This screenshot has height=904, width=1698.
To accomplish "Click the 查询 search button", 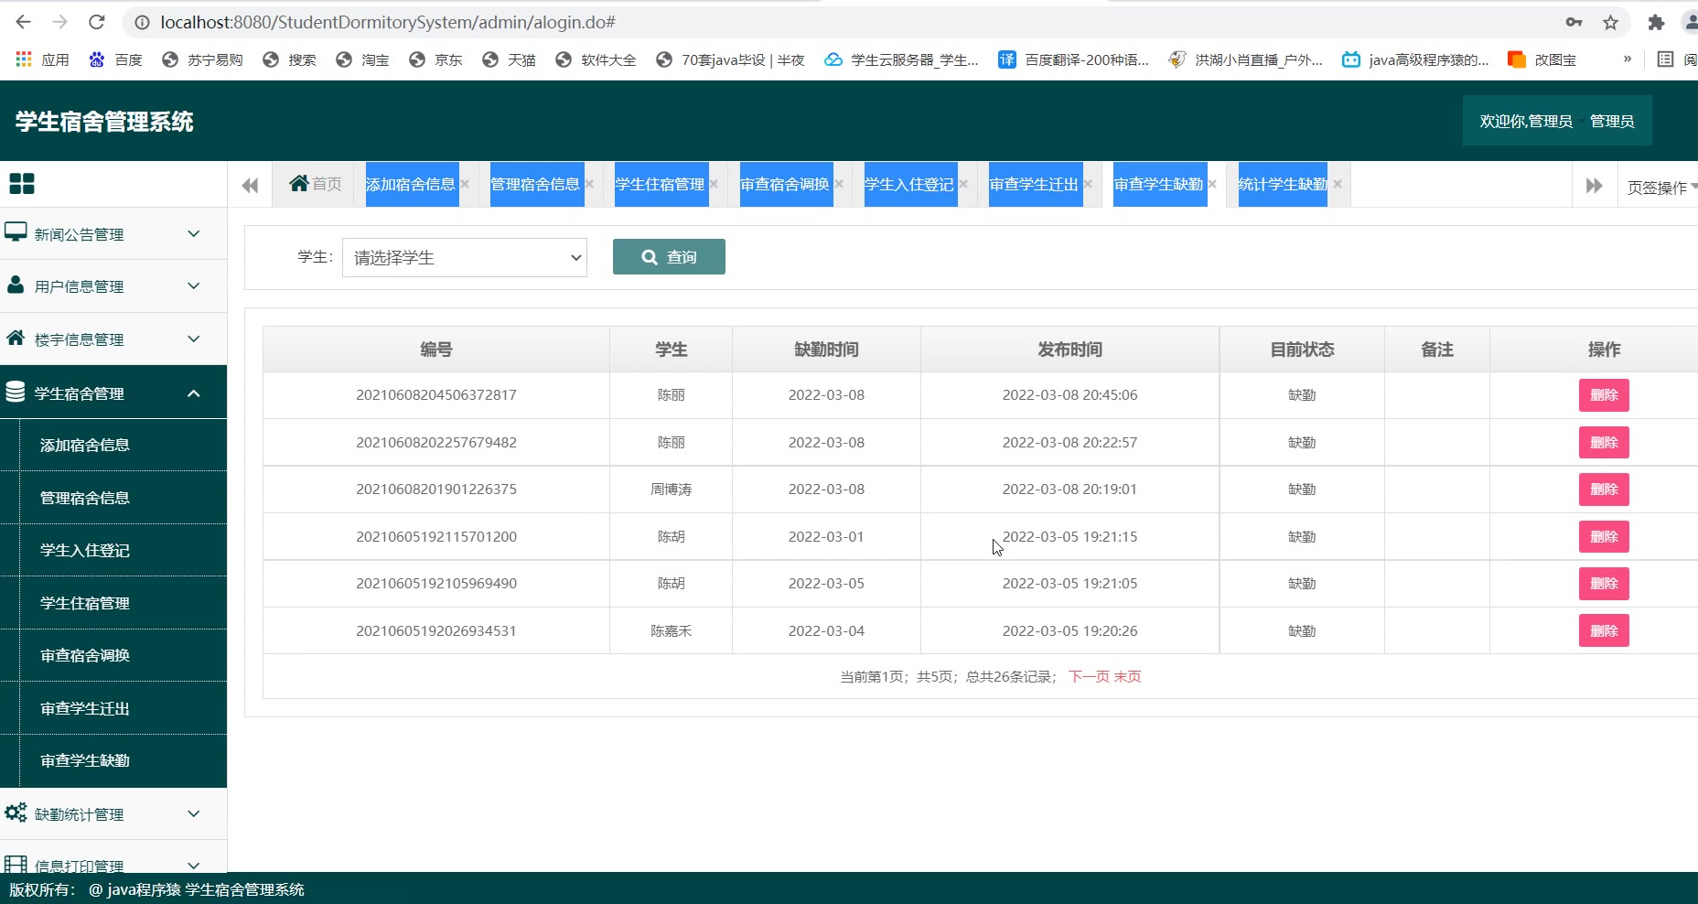I will (x=669, y=257).
